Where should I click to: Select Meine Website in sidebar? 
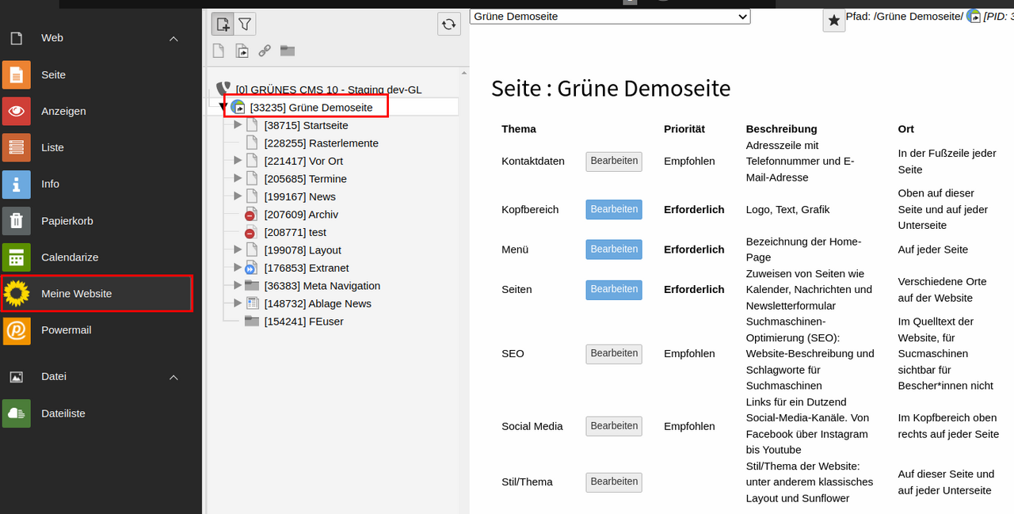76,294
